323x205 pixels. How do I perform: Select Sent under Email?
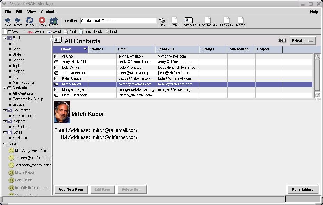point(16,49)
